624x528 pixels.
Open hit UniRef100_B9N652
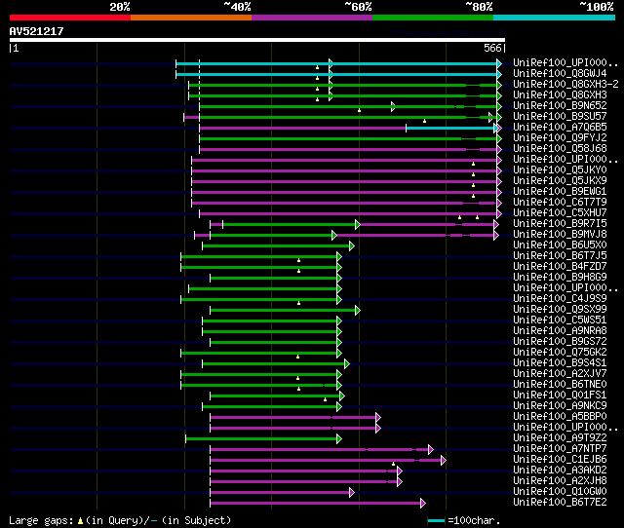click(560, 106)
